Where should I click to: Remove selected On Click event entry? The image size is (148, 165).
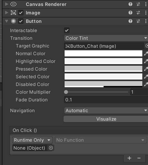[x=139, y=158]
